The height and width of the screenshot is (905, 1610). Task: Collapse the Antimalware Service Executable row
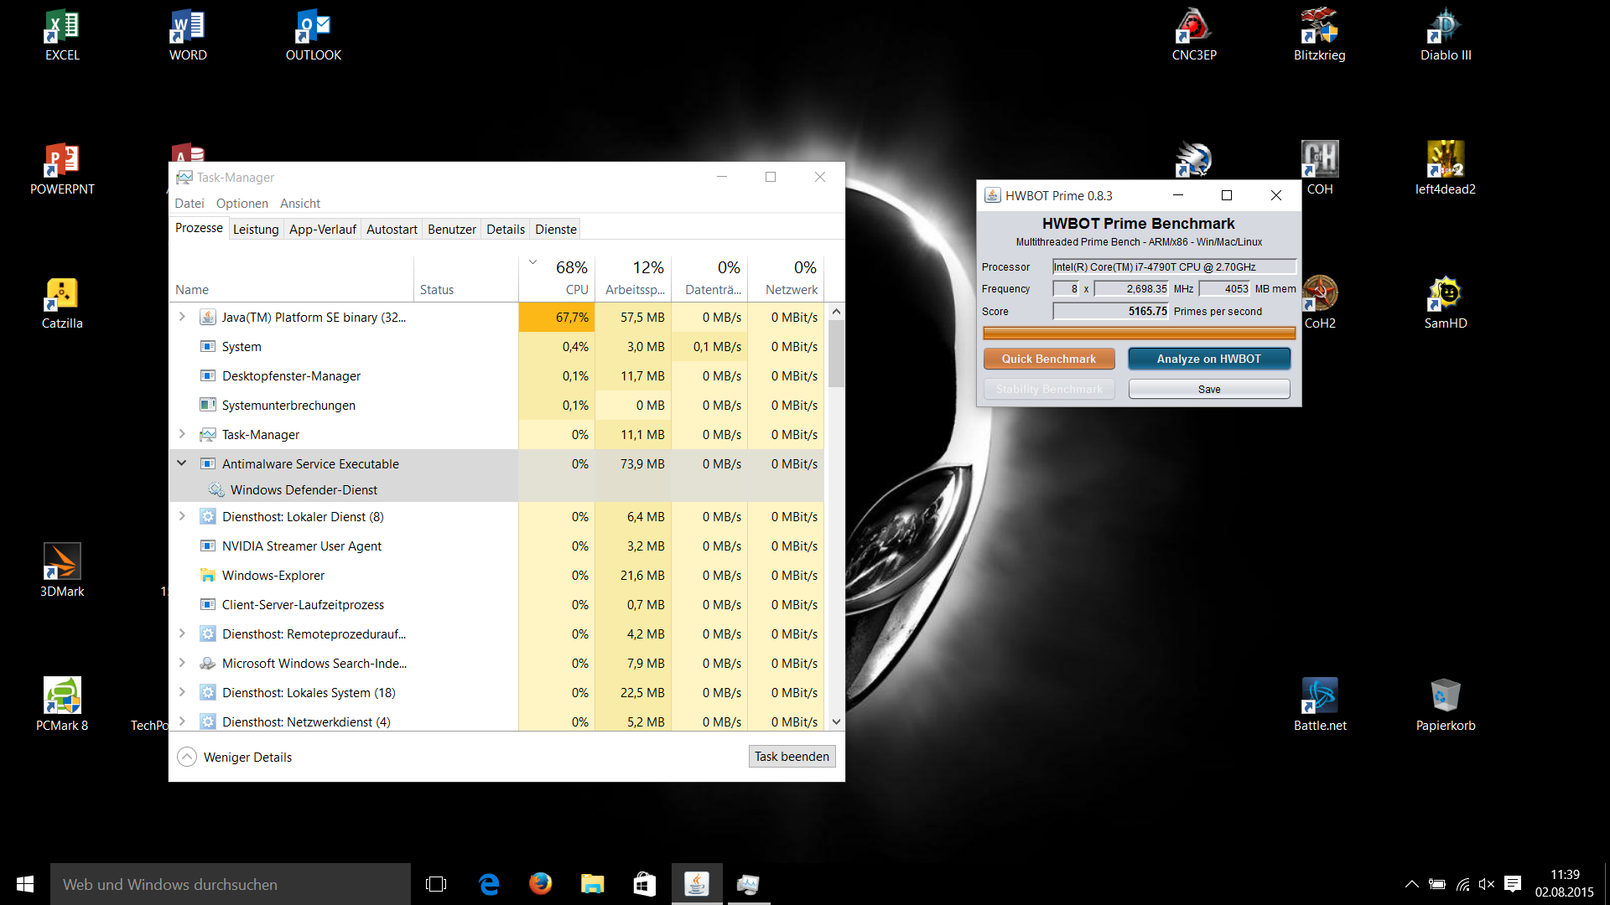(x=182, y=463)
